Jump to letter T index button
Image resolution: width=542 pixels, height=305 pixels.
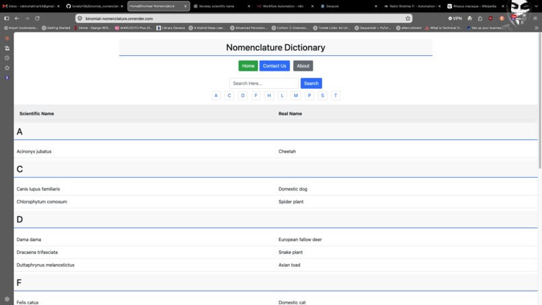point(336,96)
